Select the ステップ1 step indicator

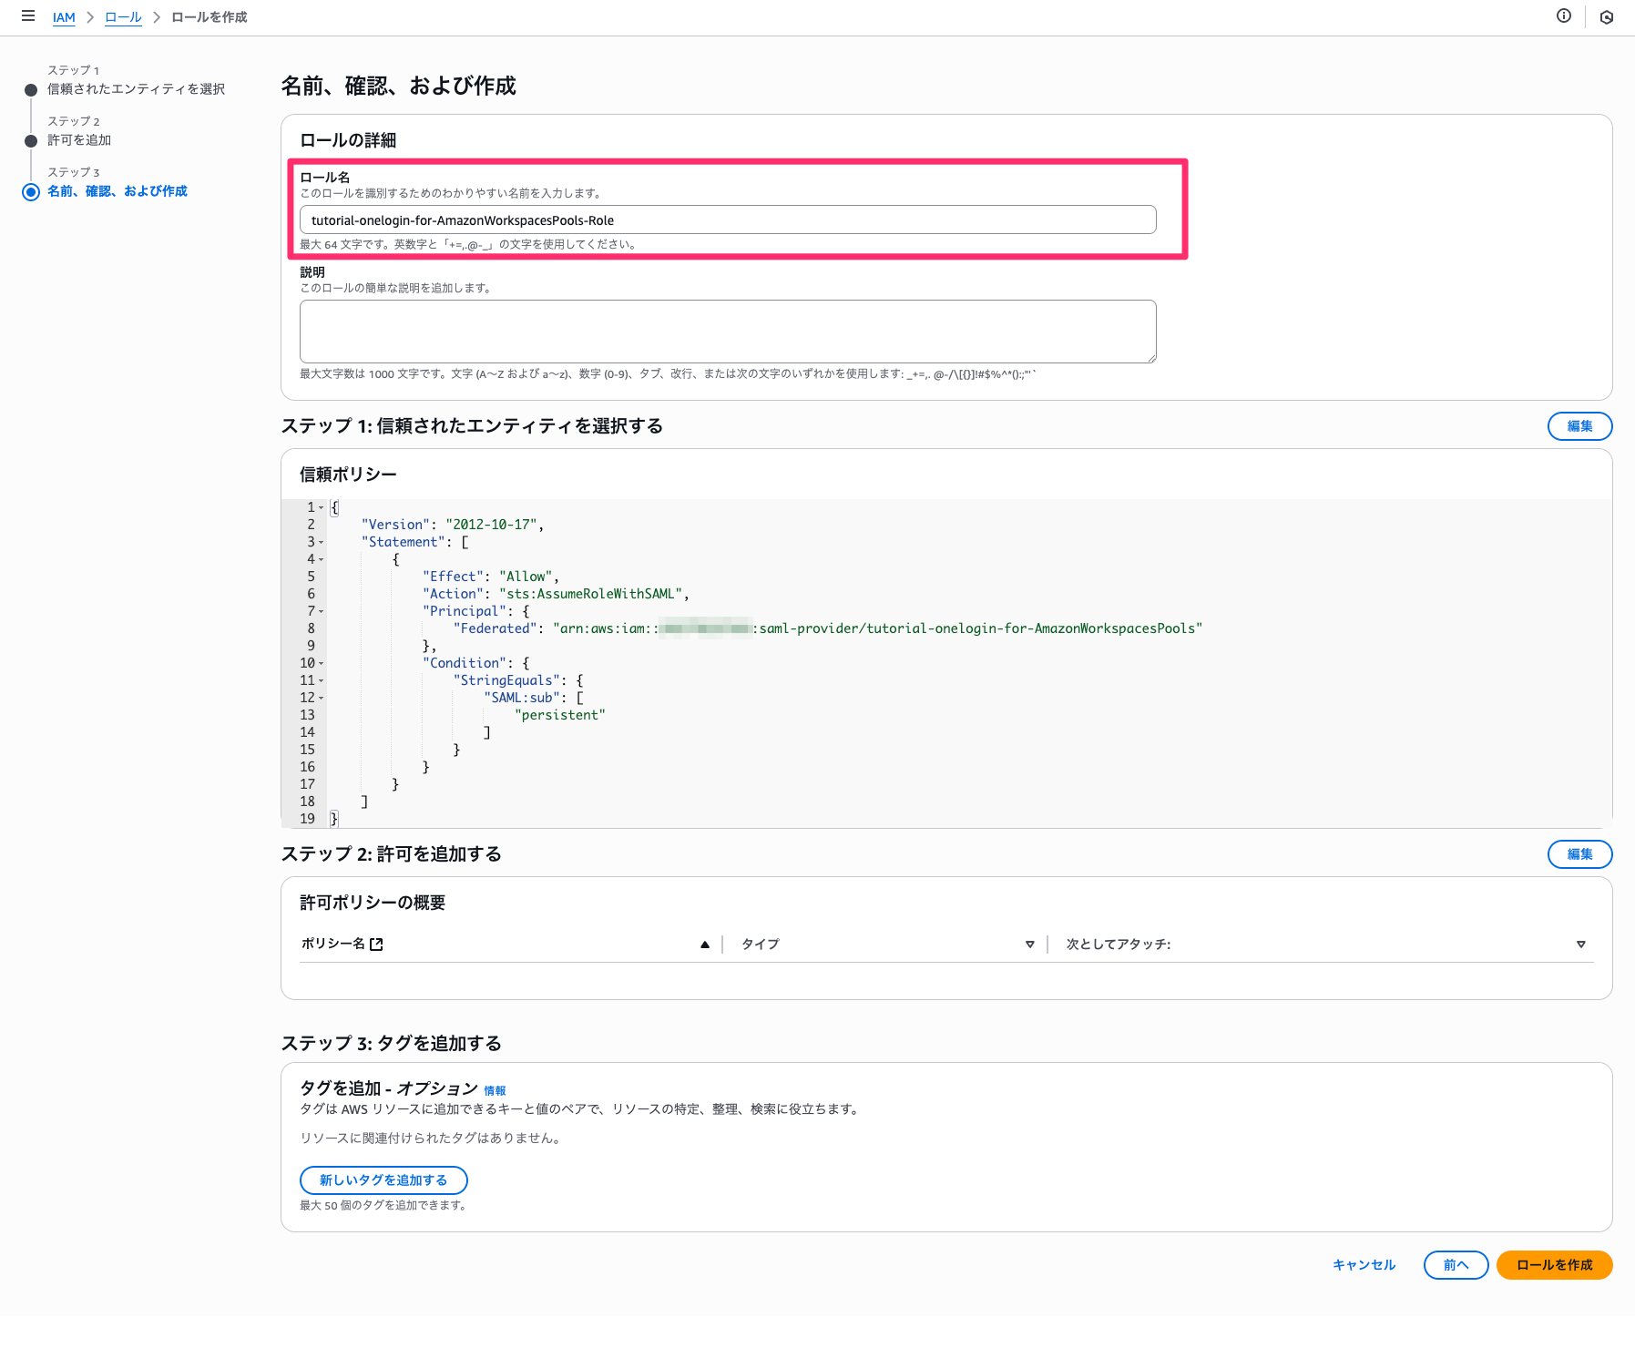pos(30,88)
